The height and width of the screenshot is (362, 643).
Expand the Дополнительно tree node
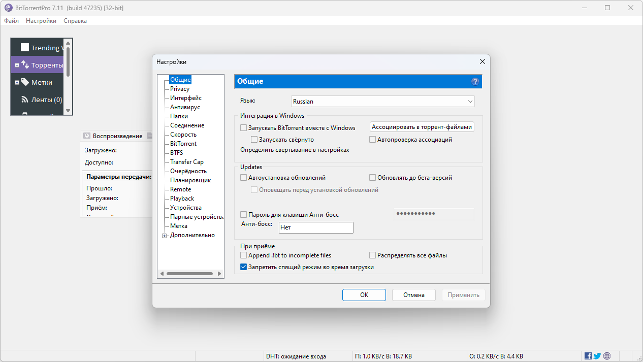coord(164,235)
